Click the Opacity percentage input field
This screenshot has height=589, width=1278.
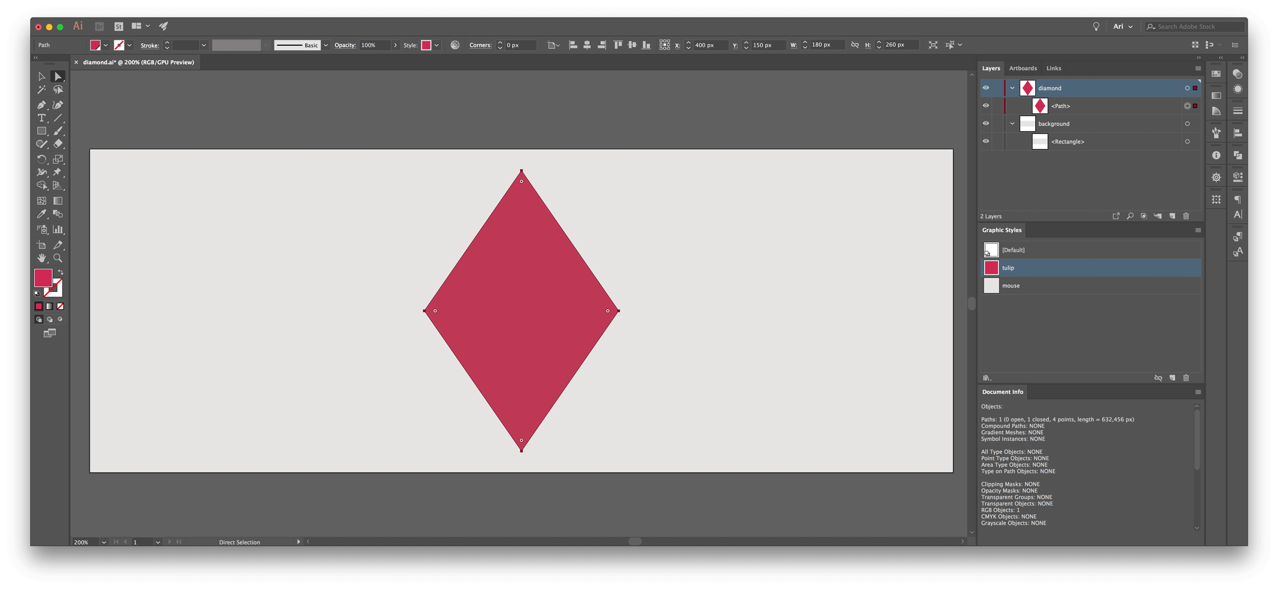pyautogui.click(x=372, y=44)
